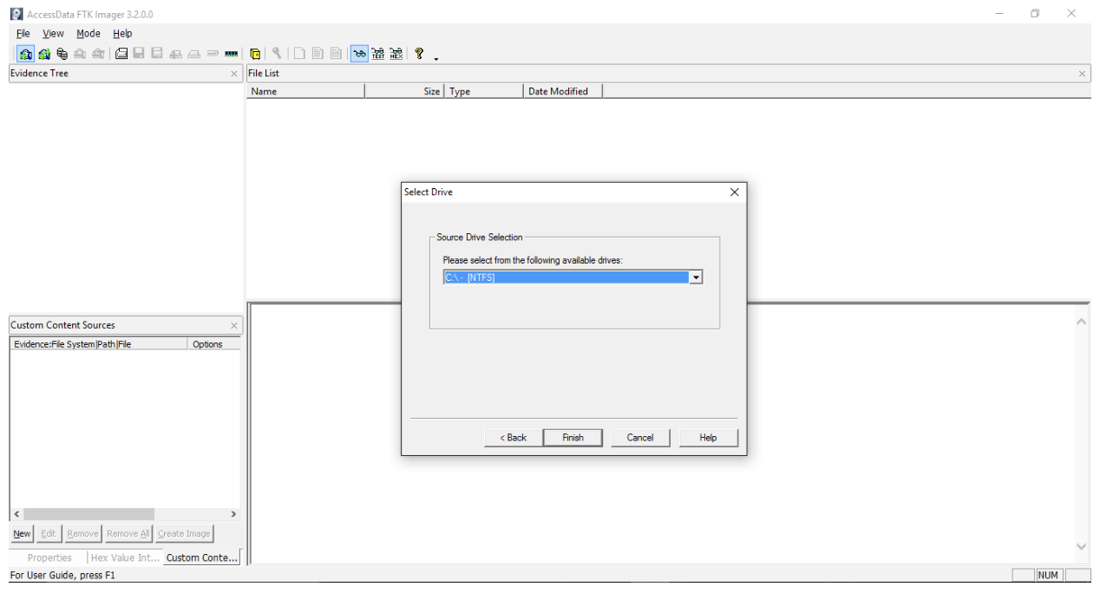Select the C:\ - [NTFS] combo box

[x=573, y=277]
